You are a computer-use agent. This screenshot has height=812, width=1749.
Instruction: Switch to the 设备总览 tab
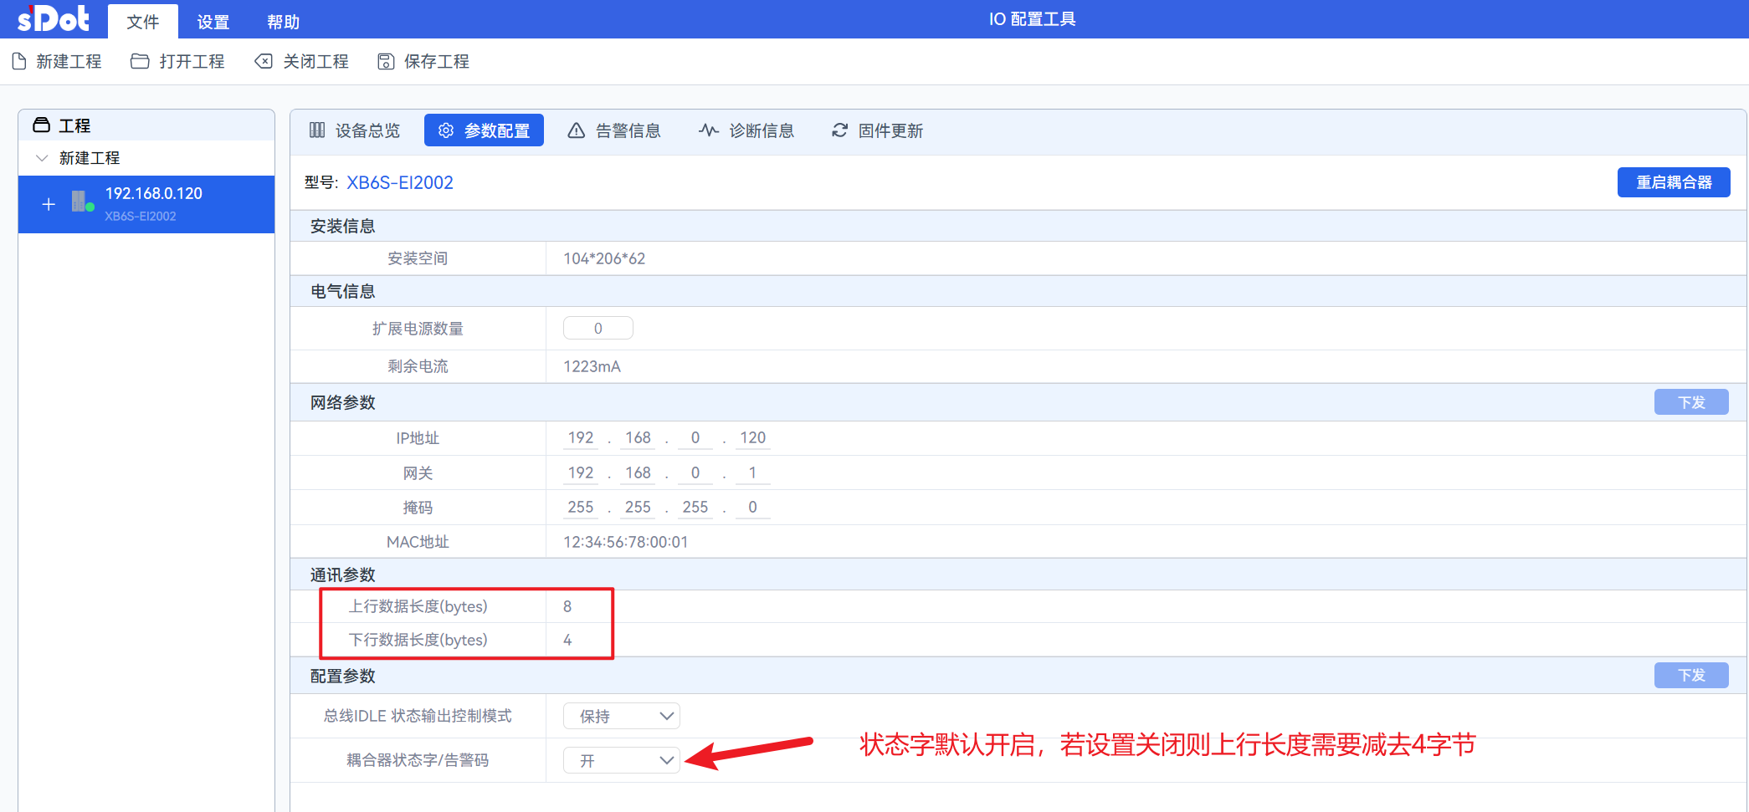(355, 130)
